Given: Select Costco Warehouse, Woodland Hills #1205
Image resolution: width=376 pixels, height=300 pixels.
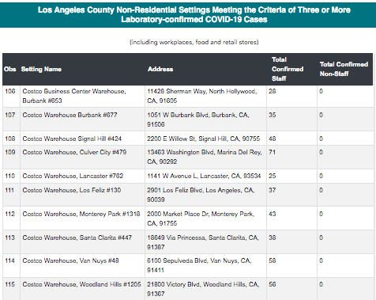Looking at the screenshot, I should point(81,284).
